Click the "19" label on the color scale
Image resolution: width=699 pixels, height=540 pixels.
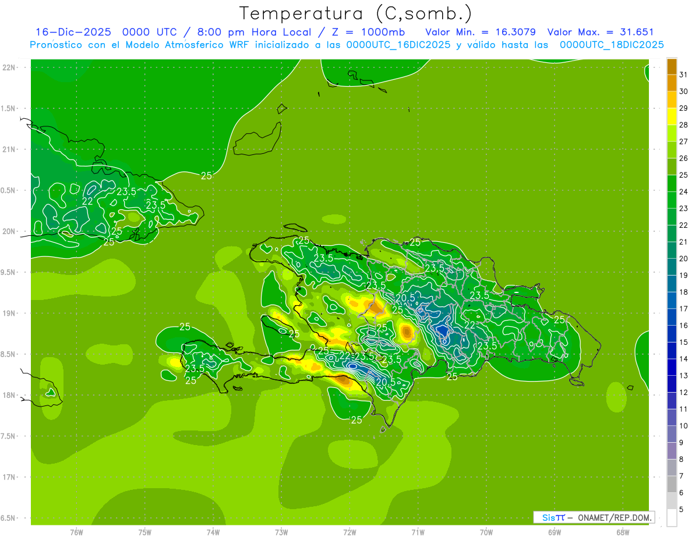click(x=684, y=275)
